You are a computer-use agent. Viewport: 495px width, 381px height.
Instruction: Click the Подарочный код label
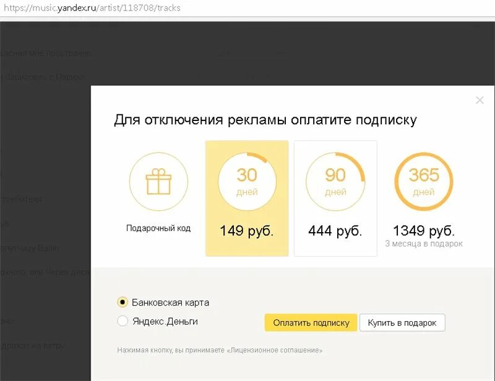click(158, 228)
